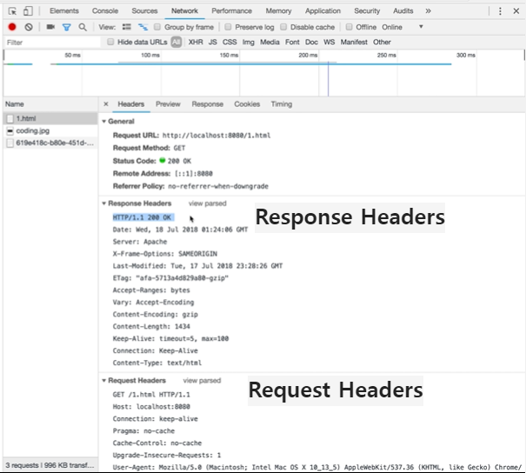The width and height of the screenshot is (526, 473).
Task: Toggle Hide data URLs checkbox
Action: pyautogui.click(x=110, y=42)
